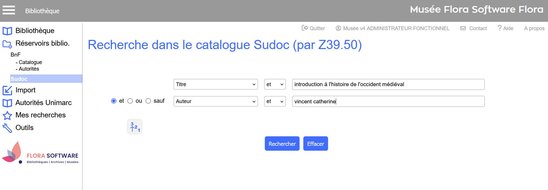548x190 pixels.
Task: Select the 'et' radio button
Action: (x=114, y=101)
